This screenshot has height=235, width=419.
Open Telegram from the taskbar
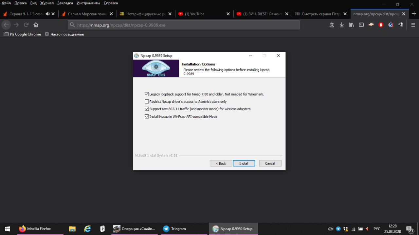point(184,229)
